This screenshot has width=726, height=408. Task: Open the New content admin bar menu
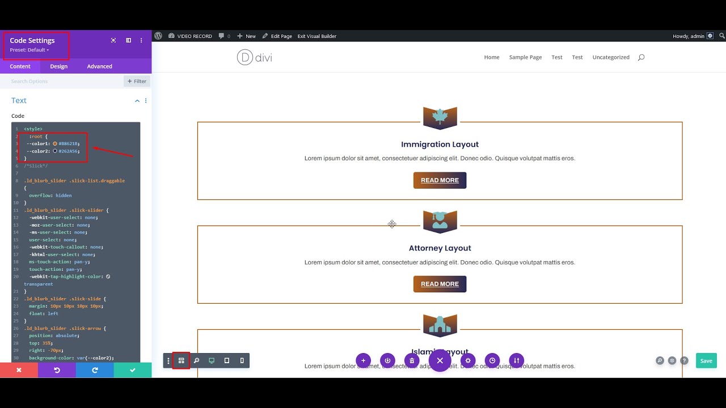247,36
